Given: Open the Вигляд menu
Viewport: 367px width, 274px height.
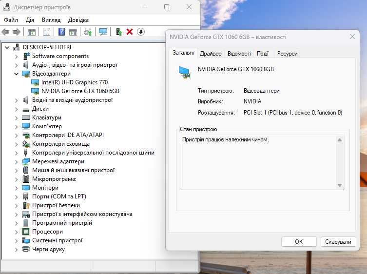Looking at the screenshot, I should (x=51, y=20).
